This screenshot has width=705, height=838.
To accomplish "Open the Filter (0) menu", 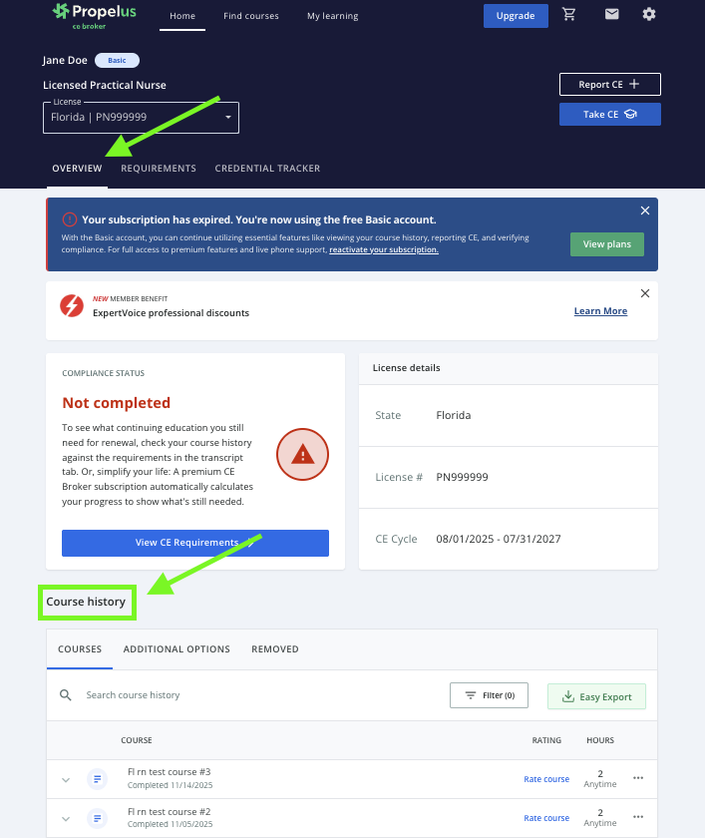I will click(x=489, y=695).
